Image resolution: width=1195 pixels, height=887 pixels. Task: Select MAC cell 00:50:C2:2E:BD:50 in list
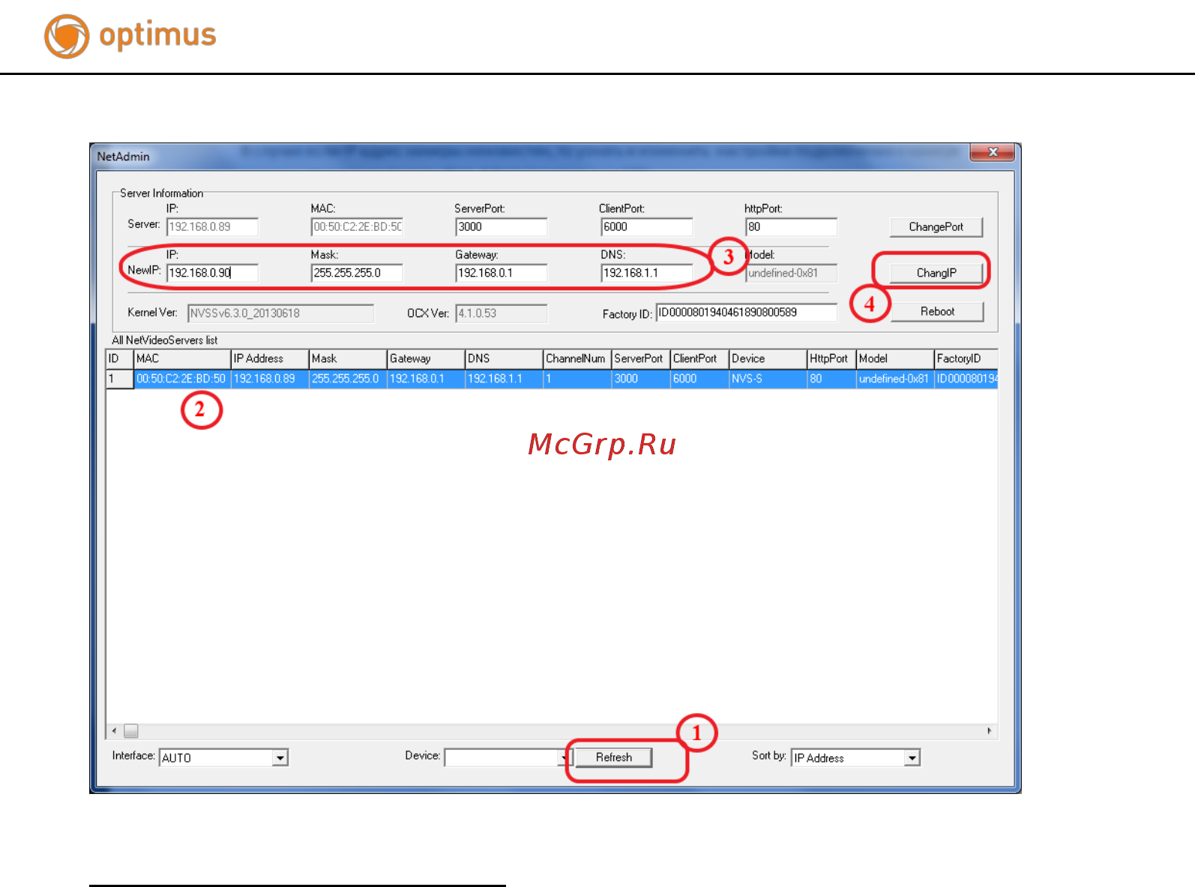[x=181, y=379]
